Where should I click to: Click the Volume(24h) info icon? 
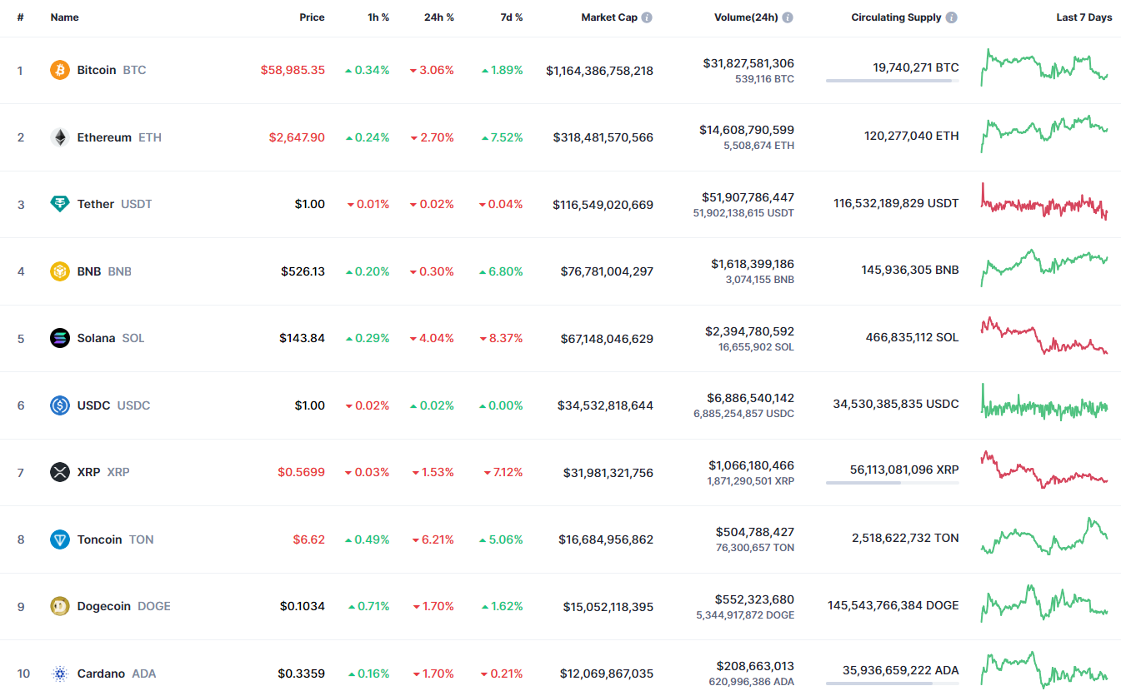coord(788,17)
